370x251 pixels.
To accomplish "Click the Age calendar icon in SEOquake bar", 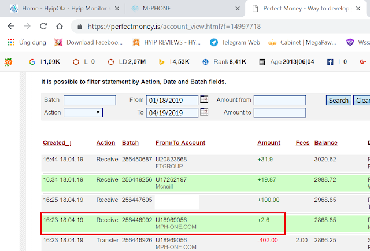I will [262, 62].
